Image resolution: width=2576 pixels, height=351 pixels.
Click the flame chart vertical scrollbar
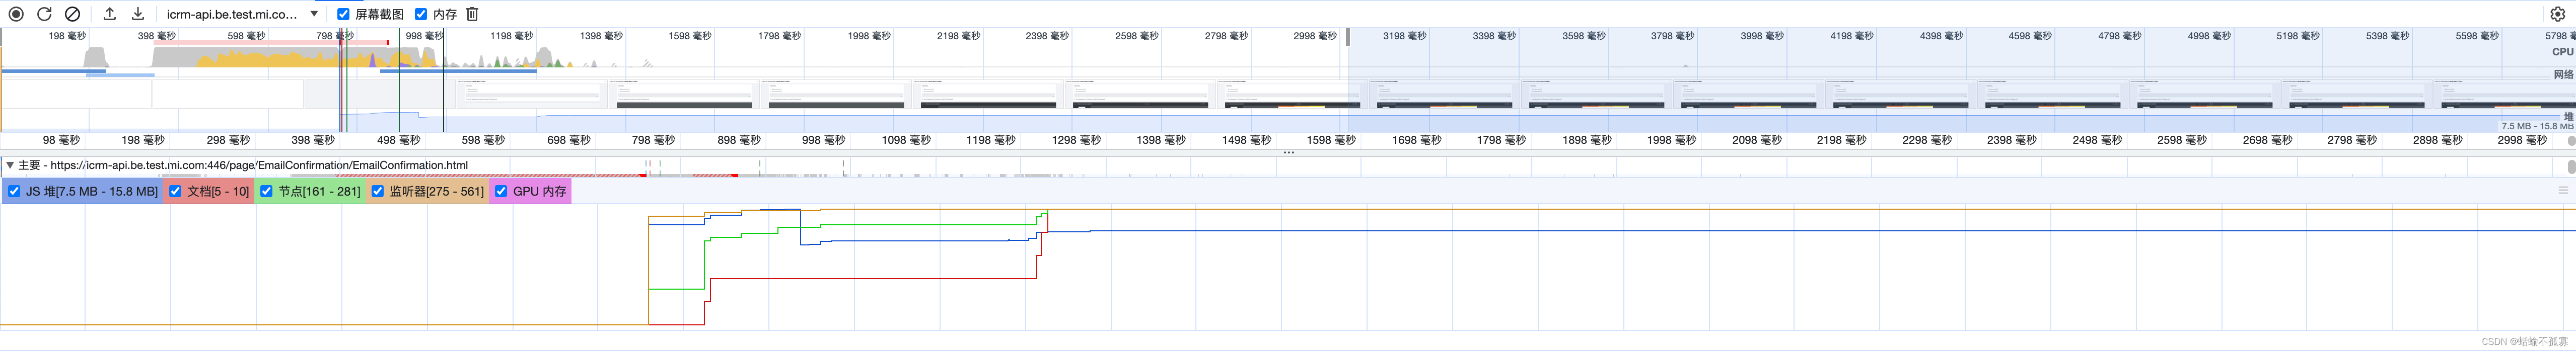pos(2571,166)
